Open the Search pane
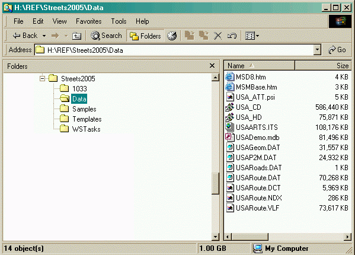The width and height of the screenshot is (355, 255). pyautogui.click(x=106, y=36)
